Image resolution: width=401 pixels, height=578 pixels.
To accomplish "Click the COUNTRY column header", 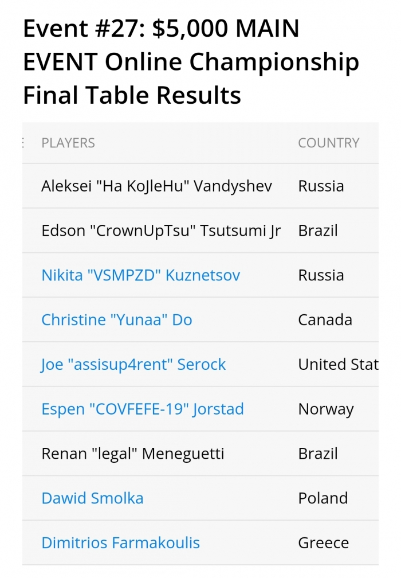I will coord(329,143).
